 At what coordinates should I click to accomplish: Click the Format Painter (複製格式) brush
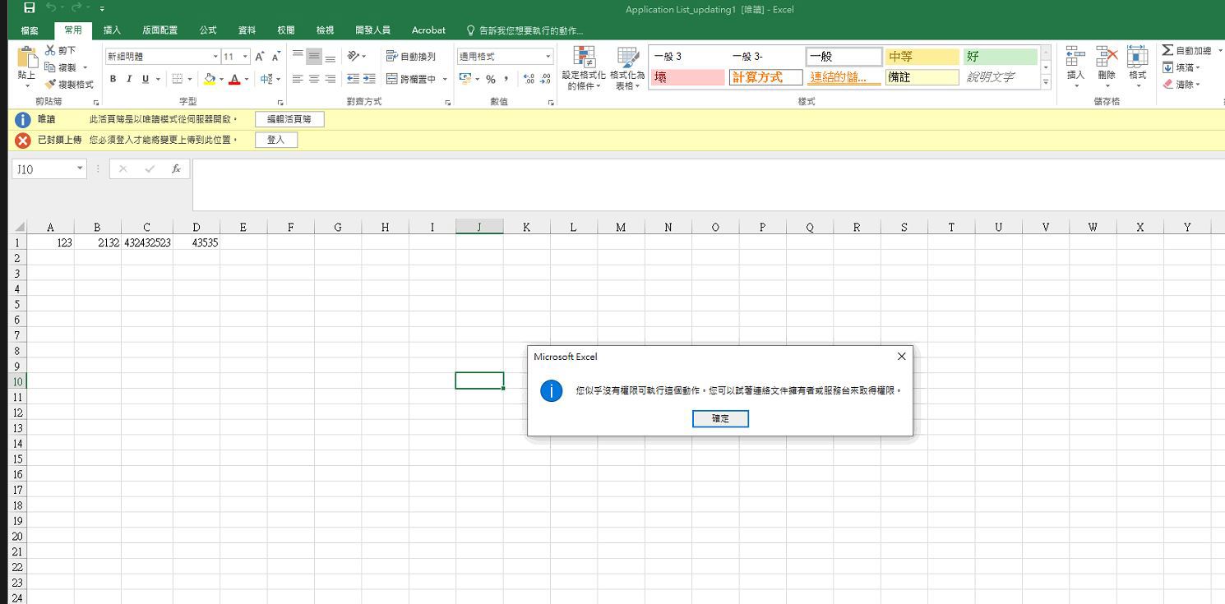tap(50, 85)
